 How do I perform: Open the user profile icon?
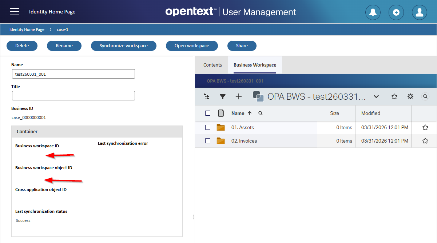[420, 12]
